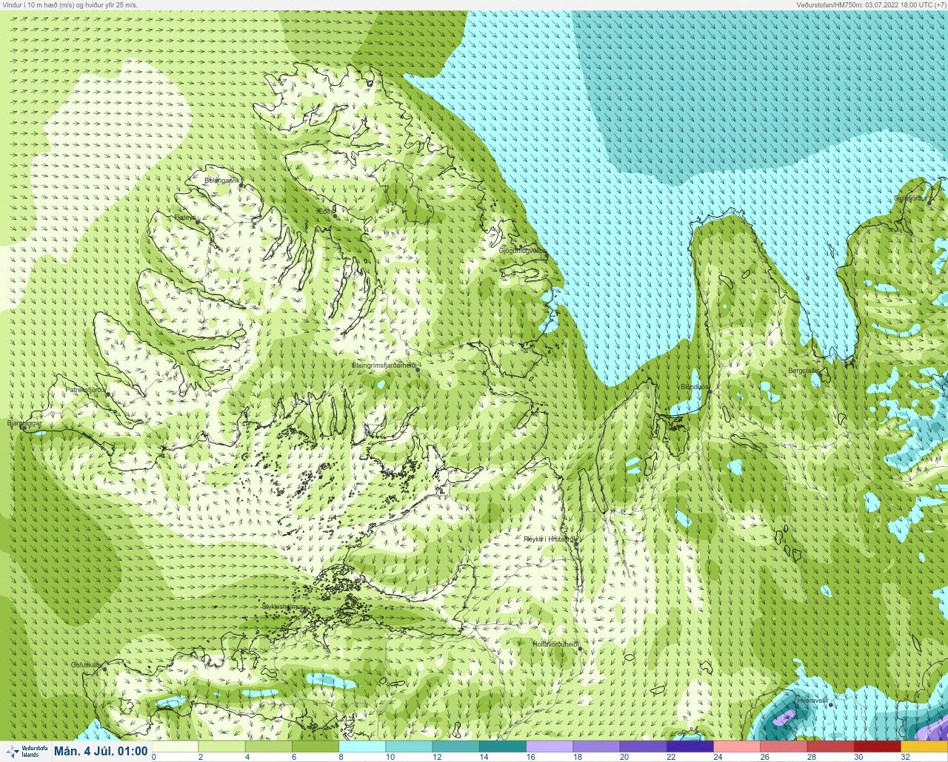This screenshot has height=762, width=948.
Task: Click the legend scale number 12
Action: (437, 757)
